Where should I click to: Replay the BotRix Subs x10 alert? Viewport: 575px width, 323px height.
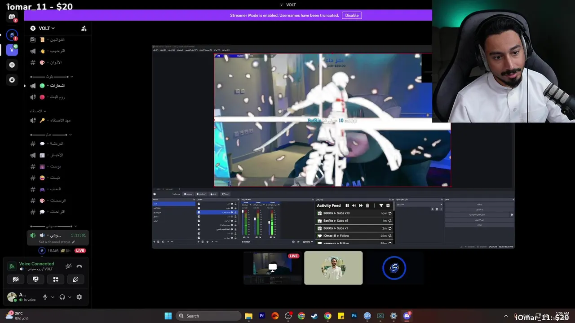[390, 213]
